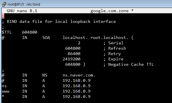Click the IP address on the '@ IN A' line
The width and height of the screenshot is (172, 103).
coord(77,81)
